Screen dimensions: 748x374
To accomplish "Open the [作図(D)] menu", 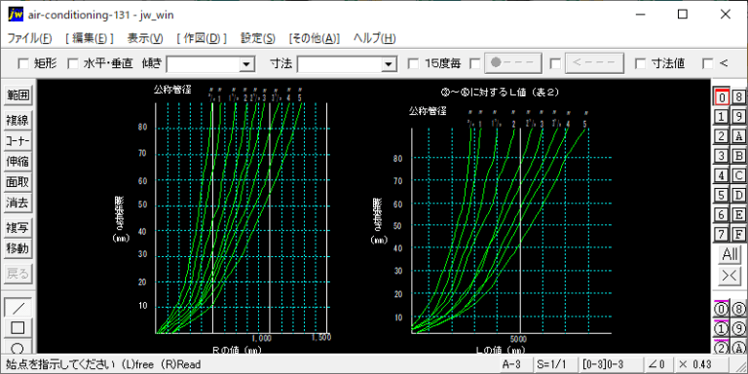I will pyautogui.click(x=202, y=39).
